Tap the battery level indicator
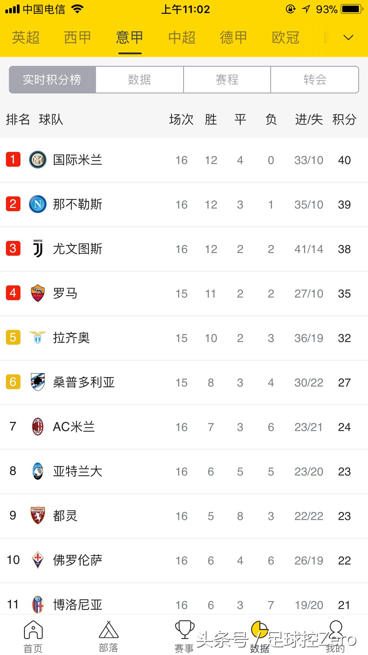The image size is (368, 655). (351, 9)
